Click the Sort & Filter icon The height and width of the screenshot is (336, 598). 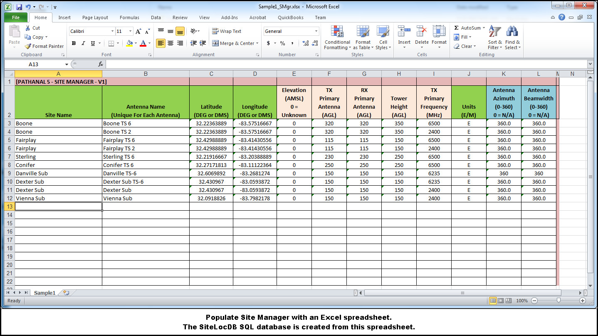pos(495,32)
